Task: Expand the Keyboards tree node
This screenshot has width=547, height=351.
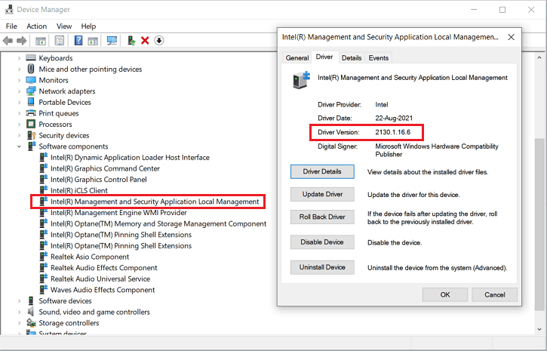Action: (19, 58)
